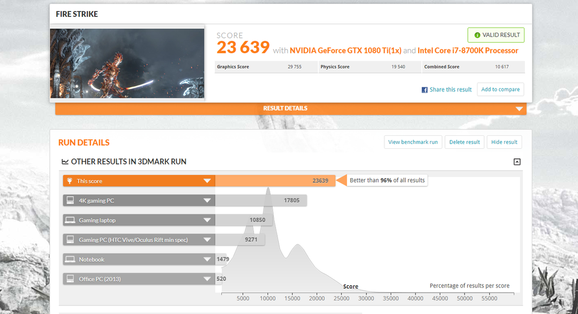
Task: Click the Fire Strike benchmark thumbnail image
Action: point(127,63)
